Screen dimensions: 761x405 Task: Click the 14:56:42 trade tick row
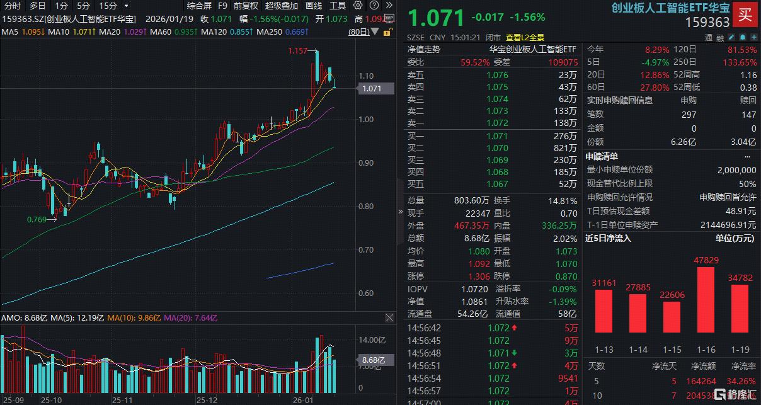(492, 328)
